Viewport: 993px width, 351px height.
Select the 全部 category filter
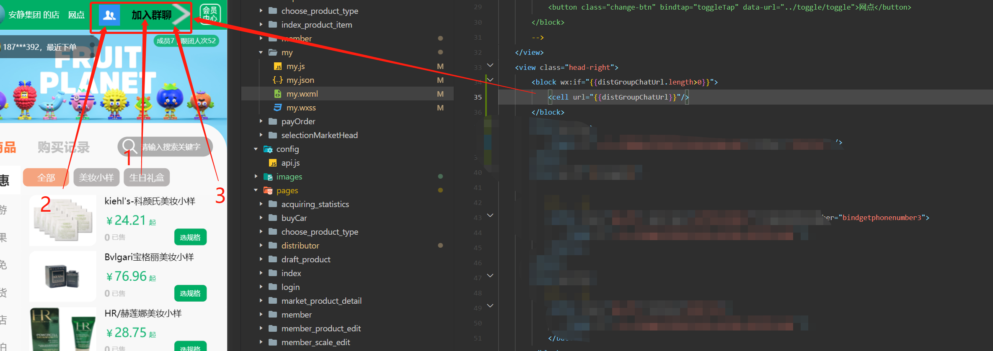click(46, 177)
